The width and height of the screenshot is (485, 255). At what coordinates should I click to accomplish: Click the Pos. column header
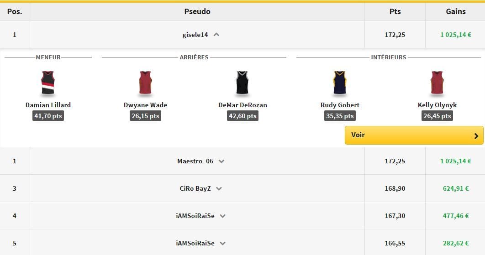tap(15, 11)
